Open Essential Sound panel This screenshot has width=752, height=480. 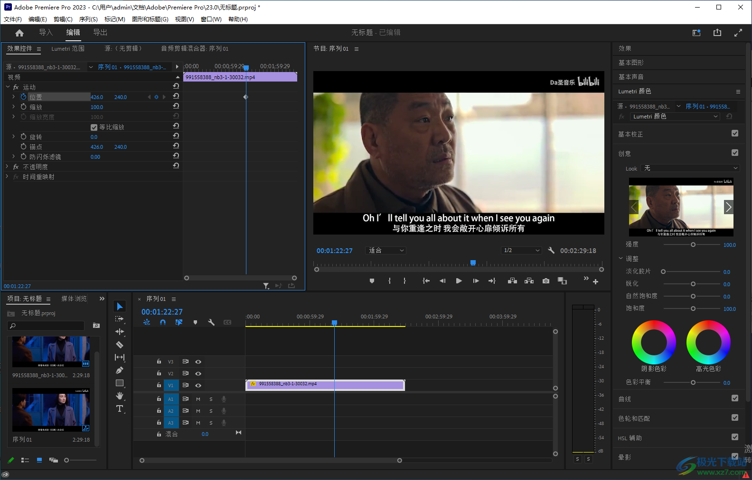pyautogui.click(x=631, y=77)
